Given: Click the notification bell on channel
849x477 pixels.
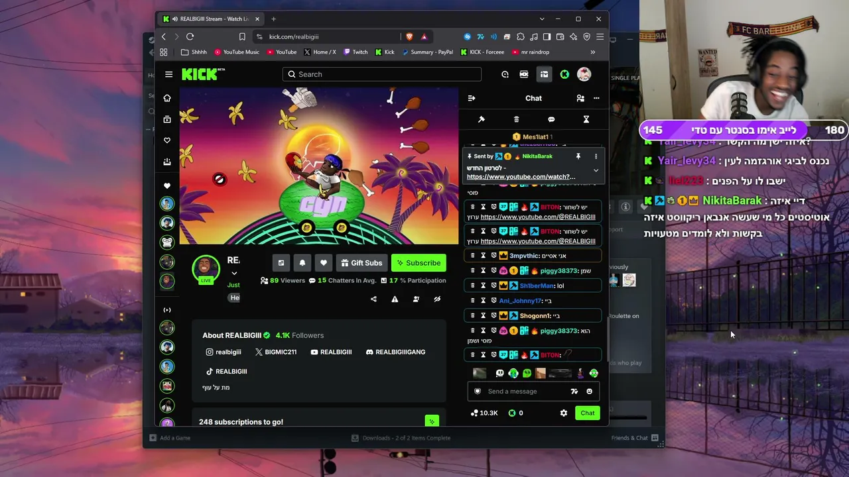Looking at the screenshot, I should [302, 263].
